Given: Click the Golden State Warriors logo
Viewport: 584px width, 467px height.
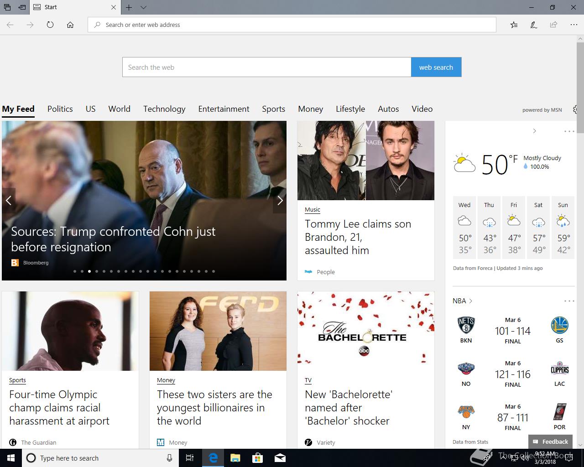Looking at the screenshot, I should tap(560, 326).
